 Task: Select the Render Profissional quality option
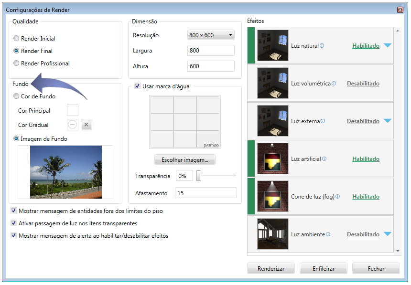(16, 63)
